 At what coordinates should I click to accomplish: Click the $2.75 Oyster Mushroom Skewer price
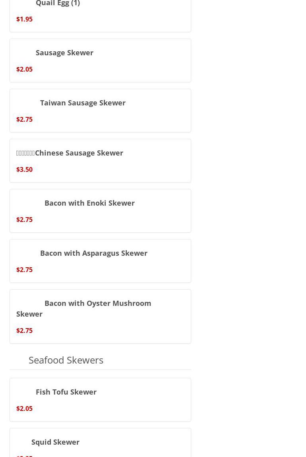[25, 331]
